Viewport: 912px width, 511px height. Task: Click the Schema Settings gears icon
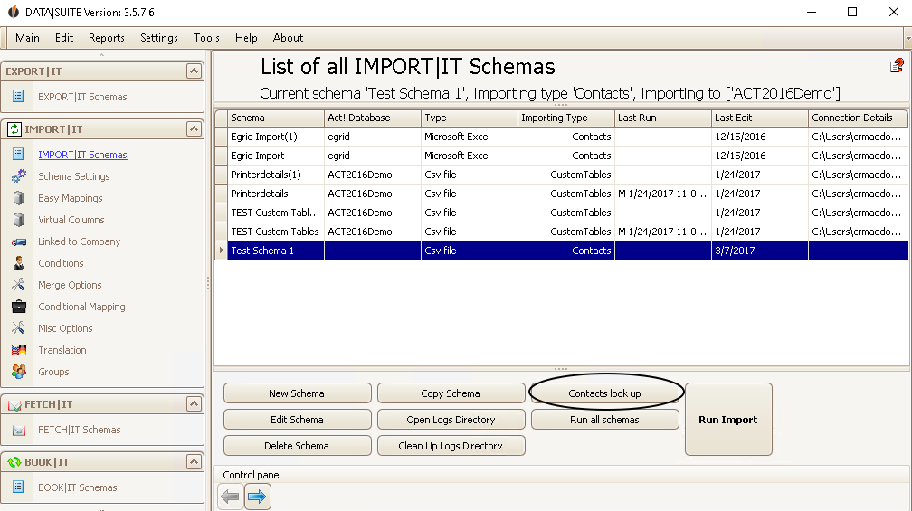[19, 175]
